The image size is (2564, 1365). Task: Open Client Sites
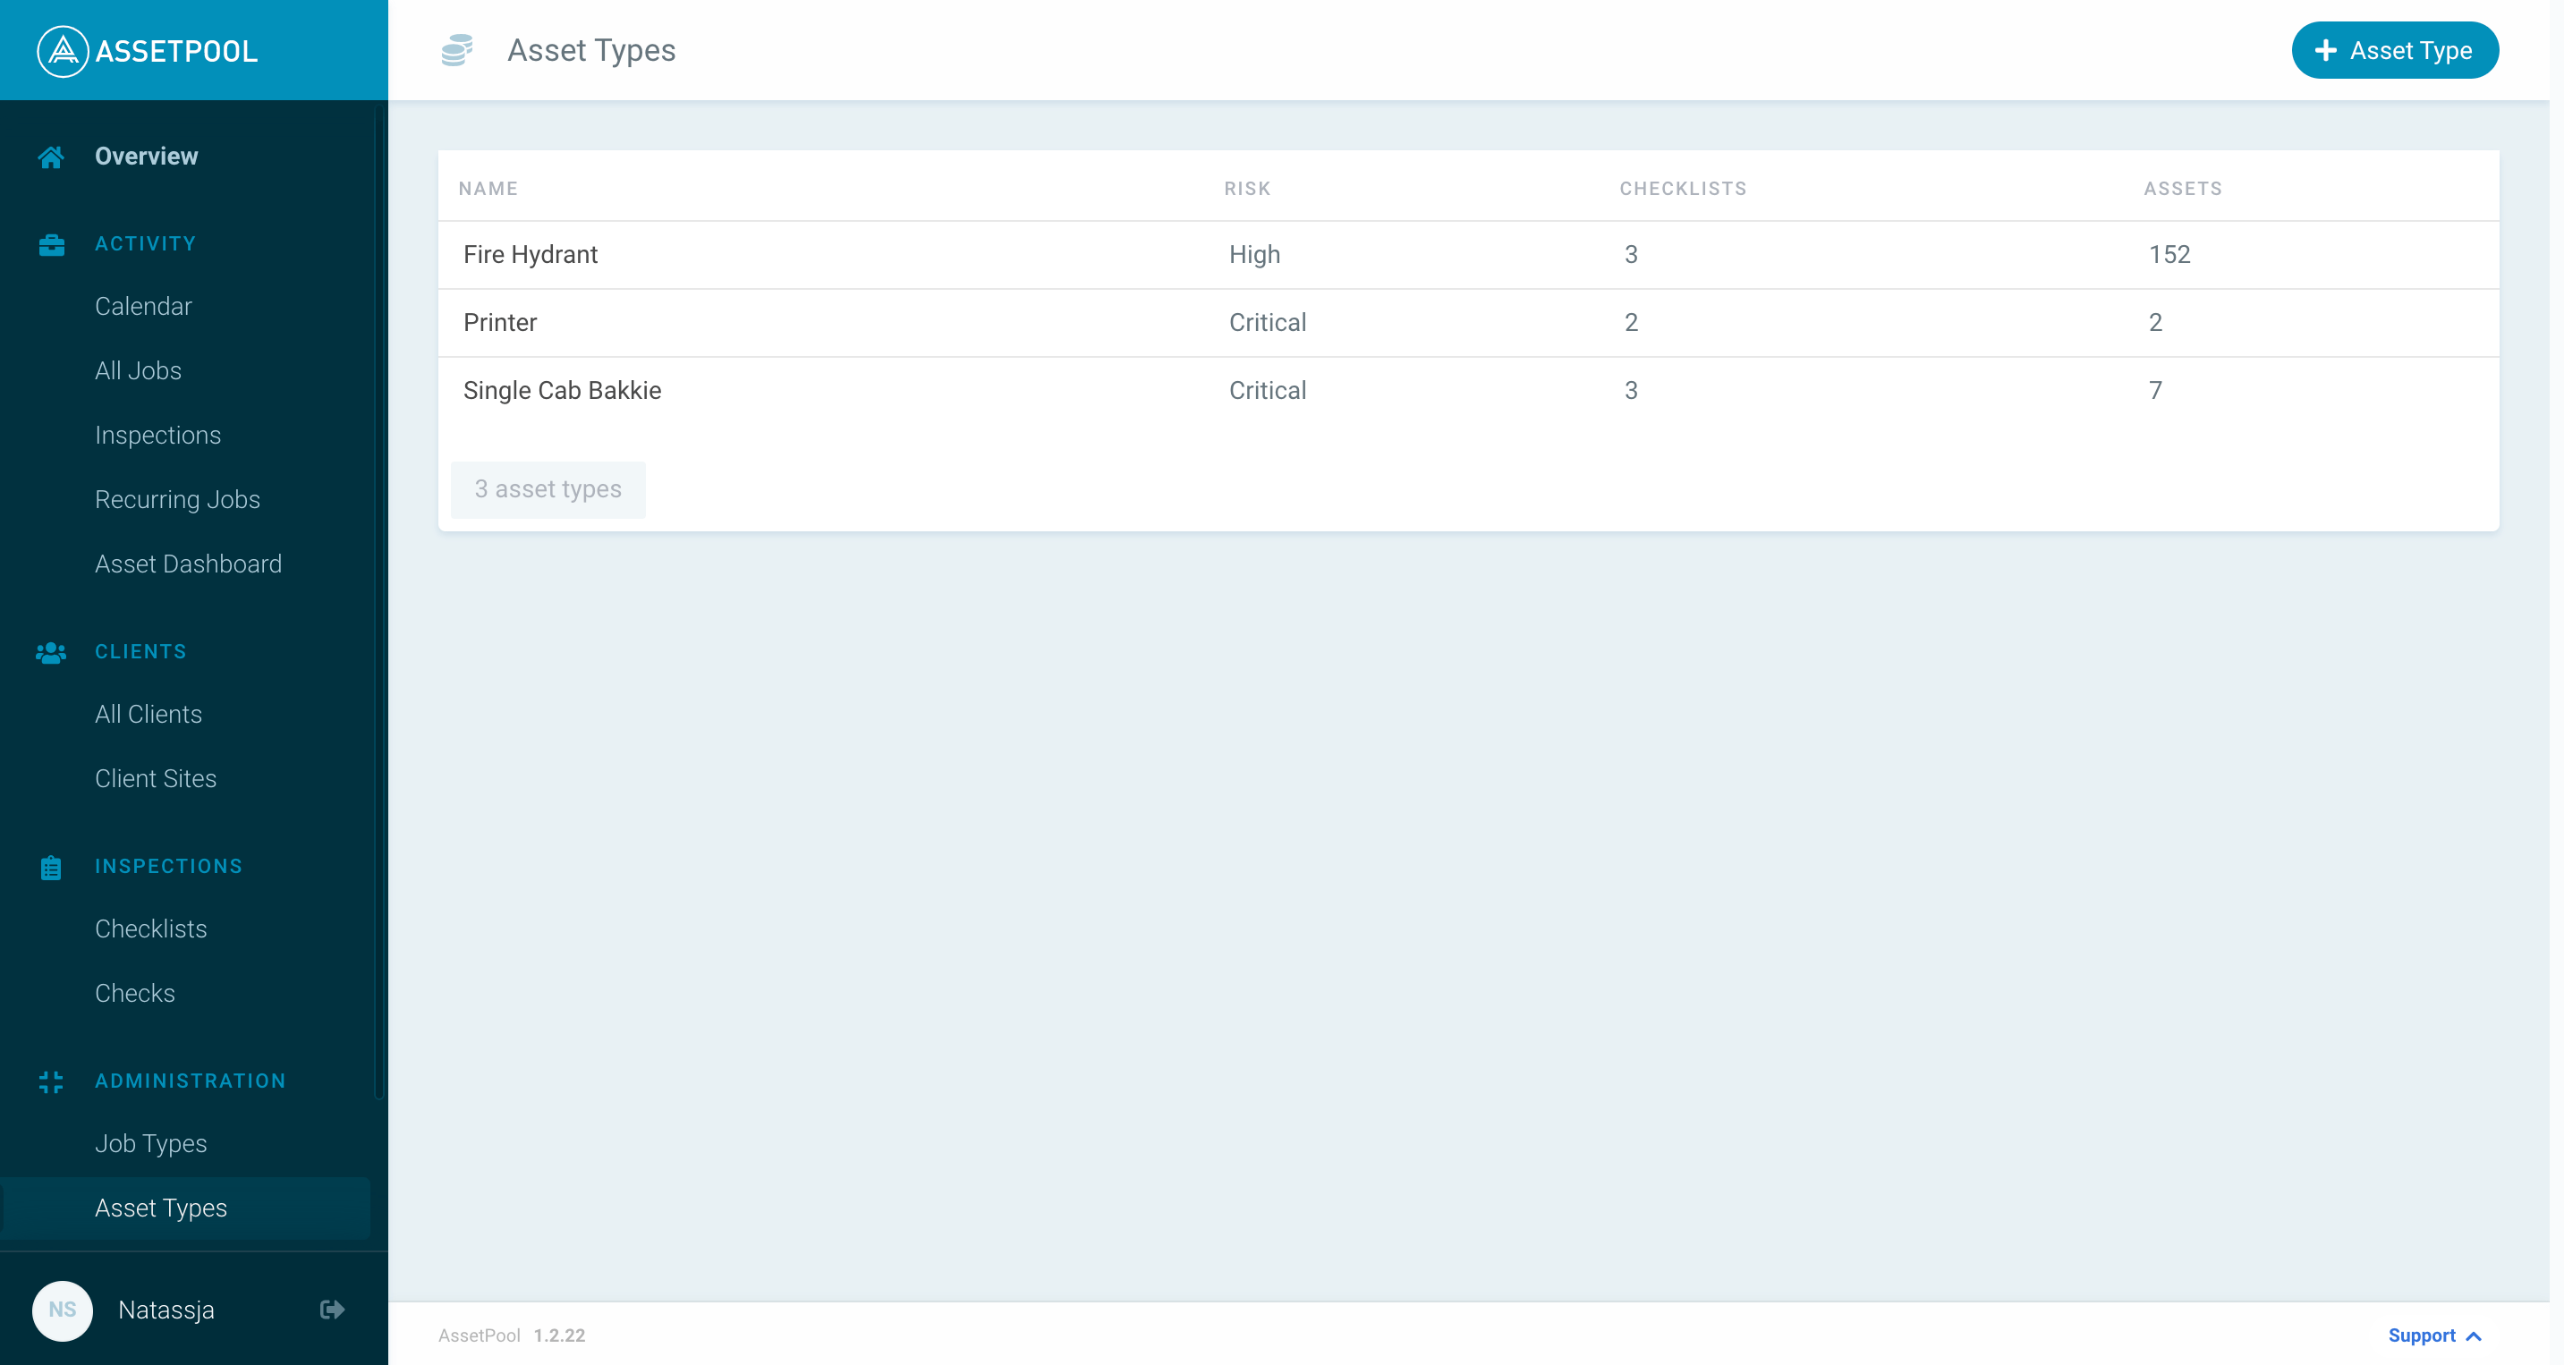click(156, 779)
